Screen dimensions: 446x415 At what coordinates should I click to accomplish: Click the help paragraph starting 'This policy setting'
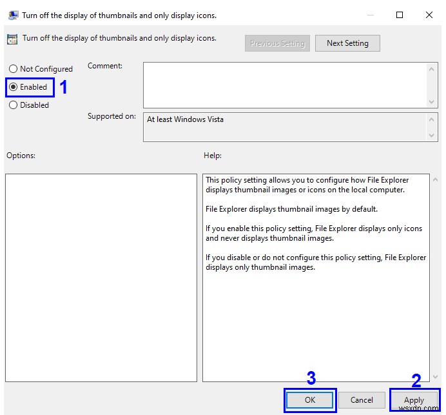(x=307, y=185)
